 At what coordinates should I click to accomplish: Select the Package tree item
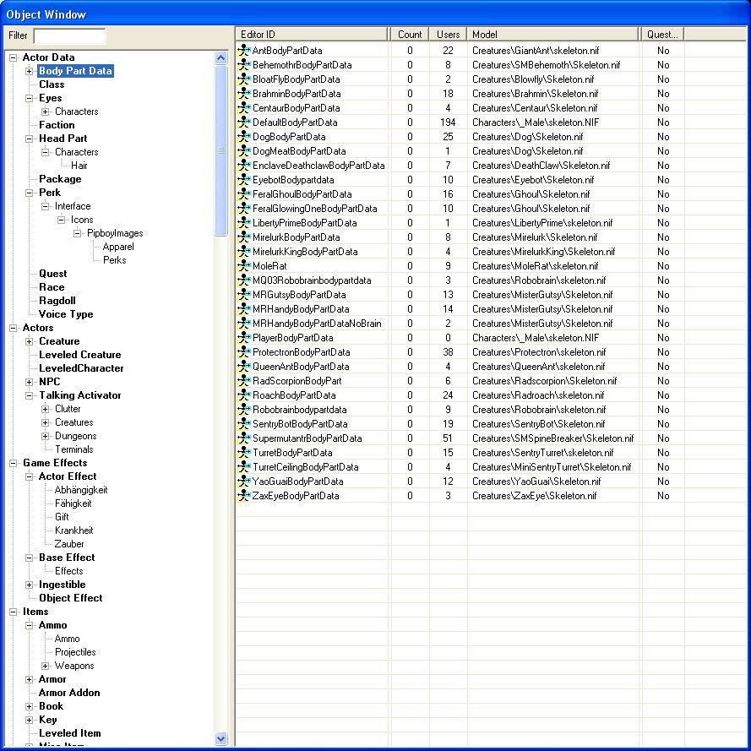pyautogui.click(x=60, y=179)
